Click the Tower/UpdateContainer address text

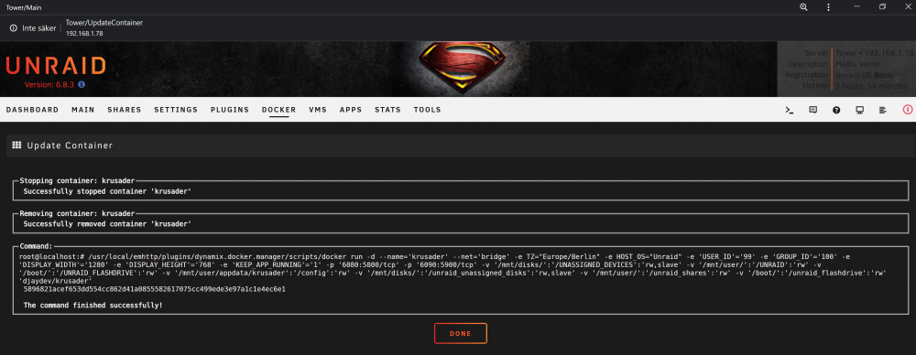[104, 23]
